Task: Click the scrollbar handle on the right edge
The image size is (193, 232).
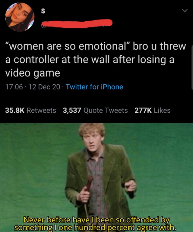Action: coord(192,67)
